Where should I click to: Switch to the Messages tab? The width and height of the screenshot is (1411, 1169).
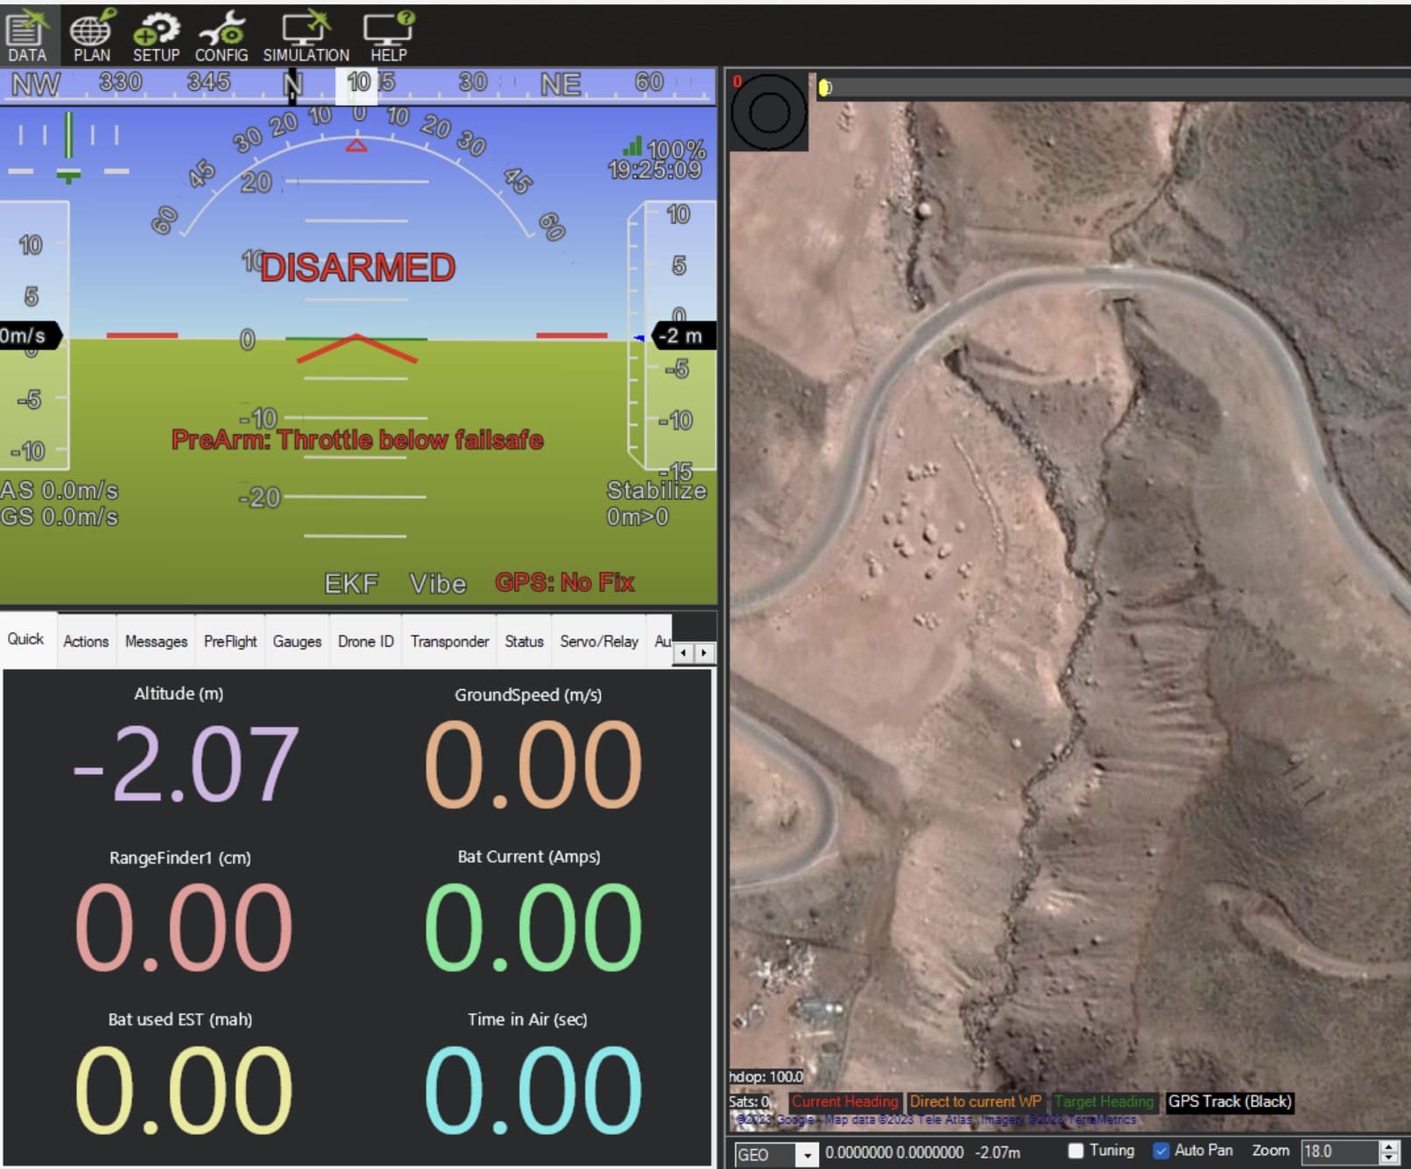tap(156, 641)
